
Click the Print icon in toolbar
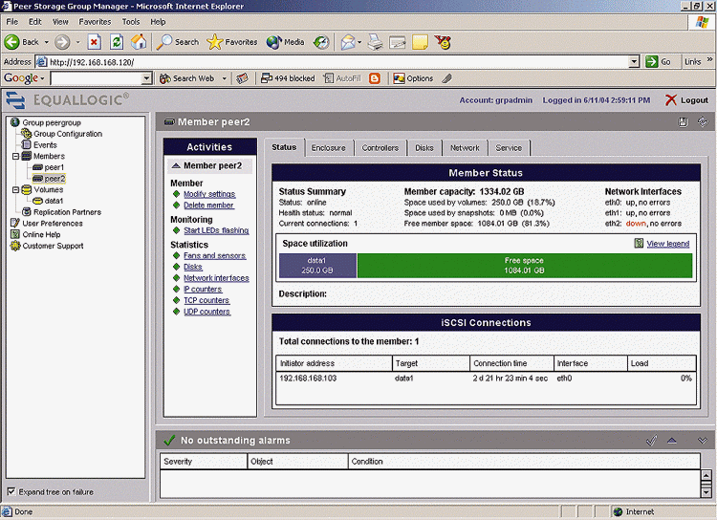pyautogui.click(x=376, y=42)
